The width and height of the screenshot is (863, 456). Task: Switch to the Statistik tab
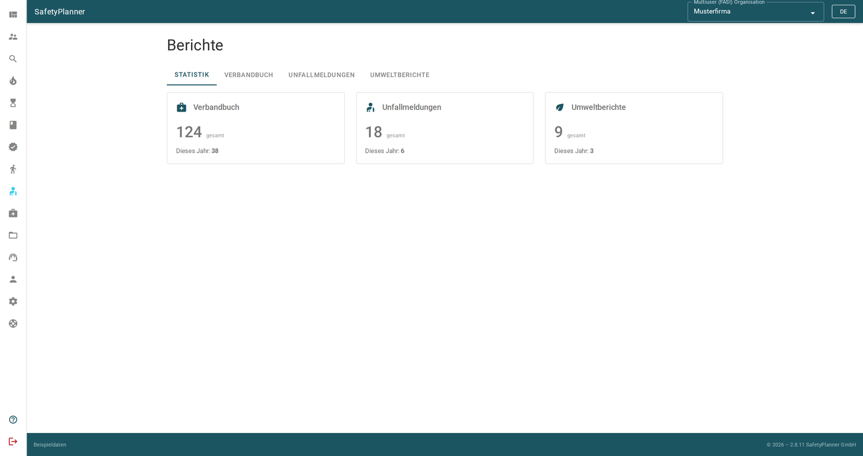192,75
